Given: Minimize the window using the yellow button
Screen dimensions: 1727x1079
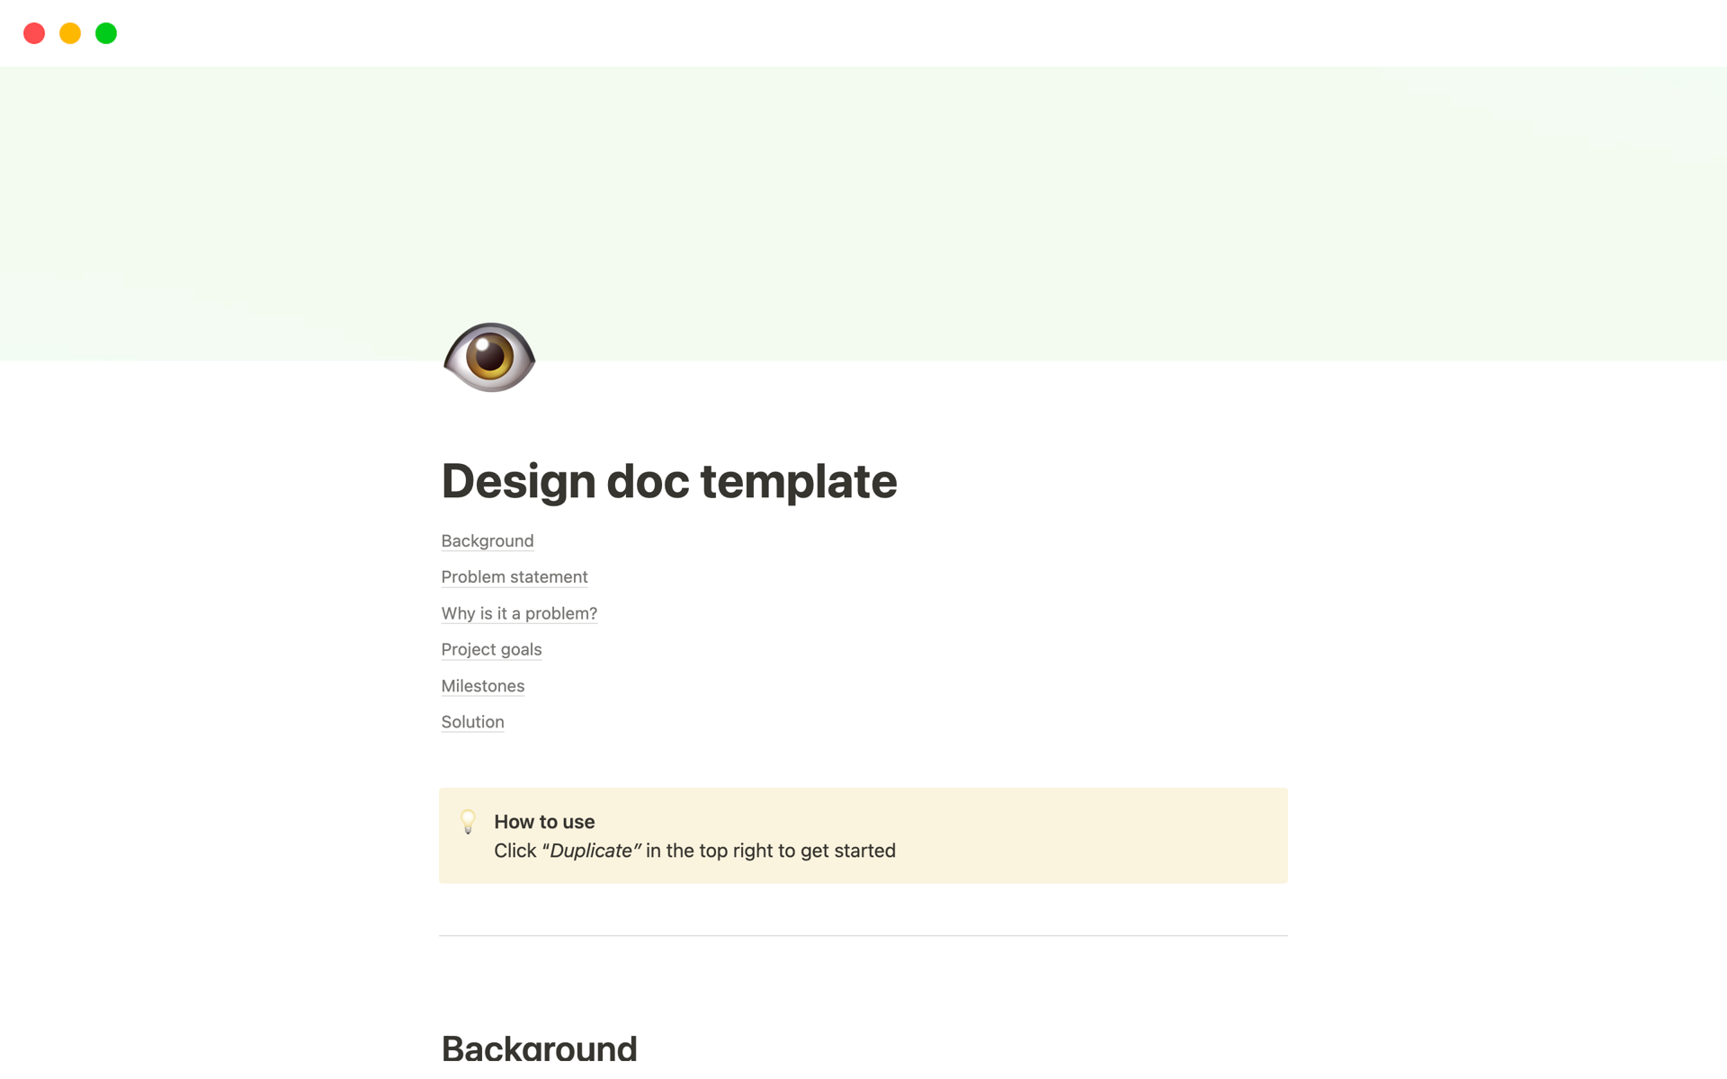Looking at the screenshot, I should [70, 33].
